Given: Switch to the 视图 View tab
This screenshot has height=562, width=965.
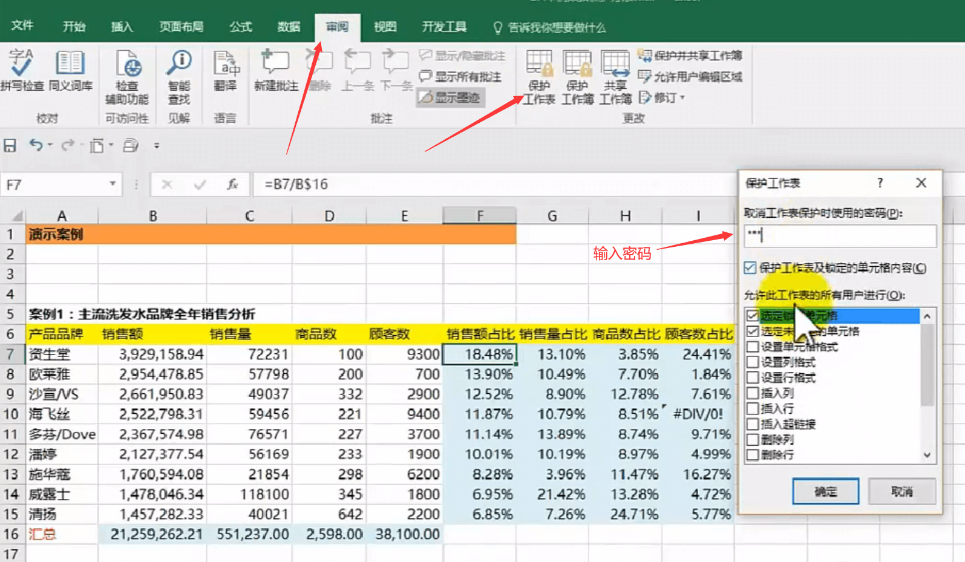Looking at the screenshot, I should tap(385, 27).
